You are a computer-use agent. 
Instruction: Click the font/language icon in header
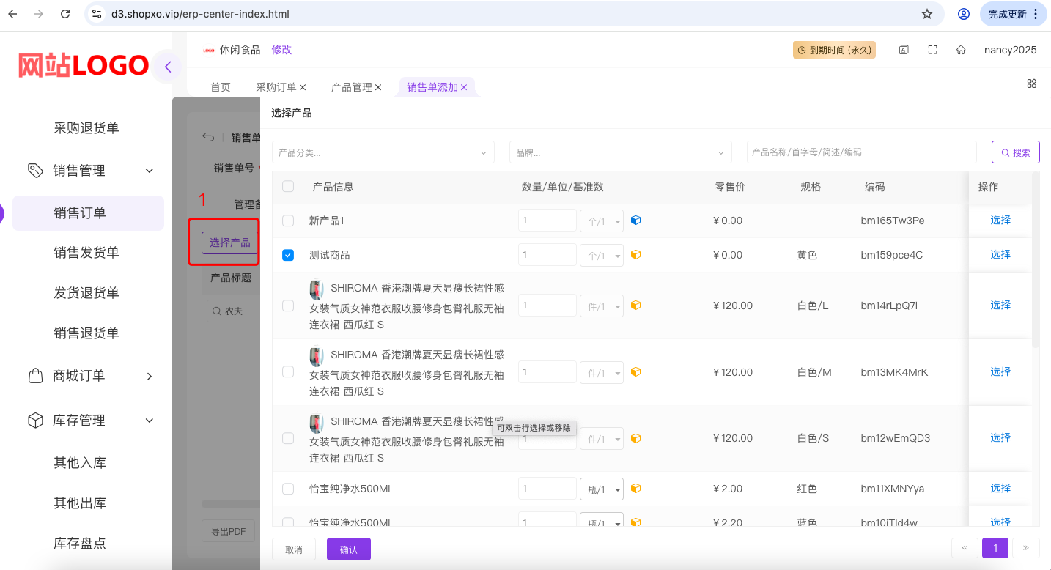904,50
